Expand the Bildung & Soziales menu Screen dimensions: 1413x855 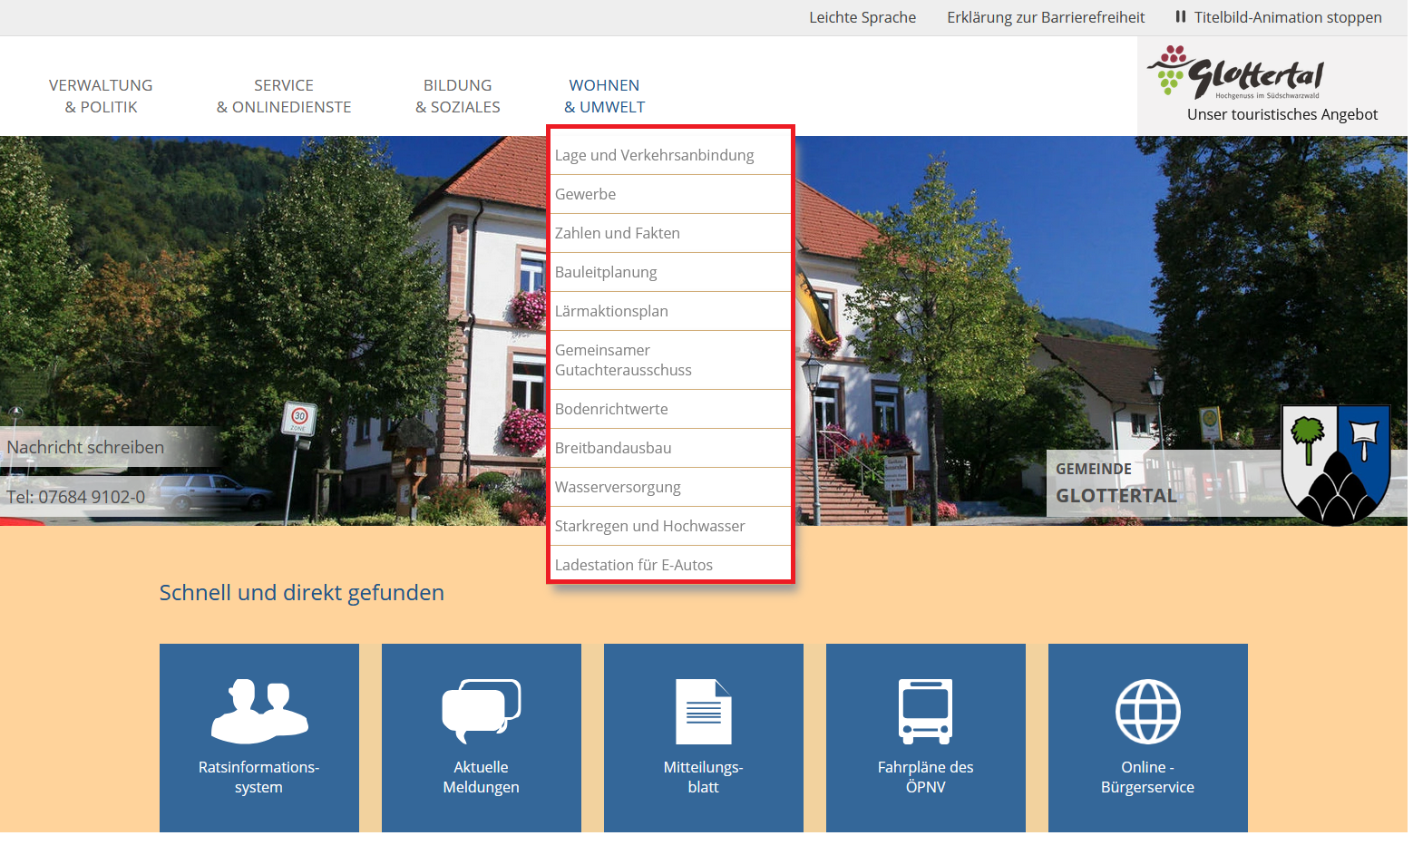[x=458, y=96]
